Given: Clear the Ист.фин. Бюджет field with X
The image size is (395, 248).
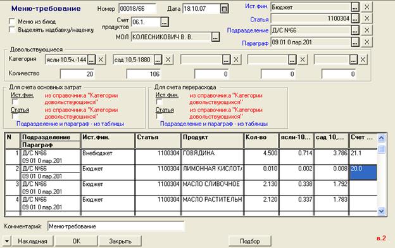Looking at the screenshot, I should pos(367,7).
